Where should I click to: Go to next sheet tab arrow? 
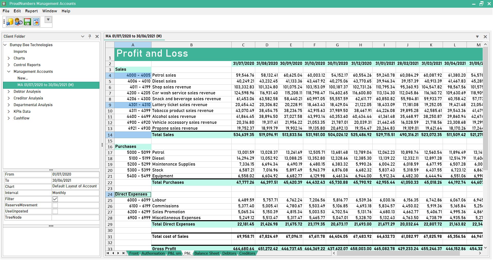click(x=118, y=253)
